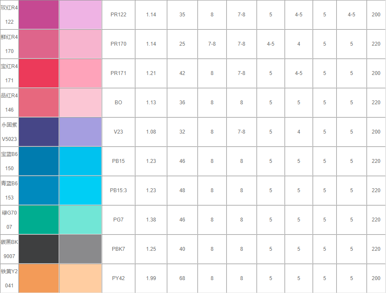Select the 绿G7007 product name cell
The height and width of the screenshot is (293, 386).
(9, 220)
